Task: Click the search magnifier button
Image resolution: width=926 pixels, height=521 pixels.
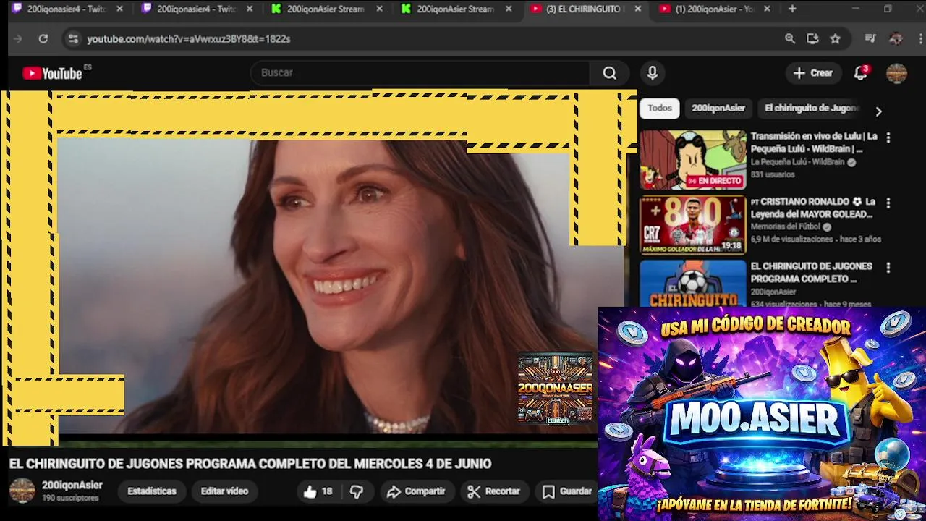Action: point(610,73)
